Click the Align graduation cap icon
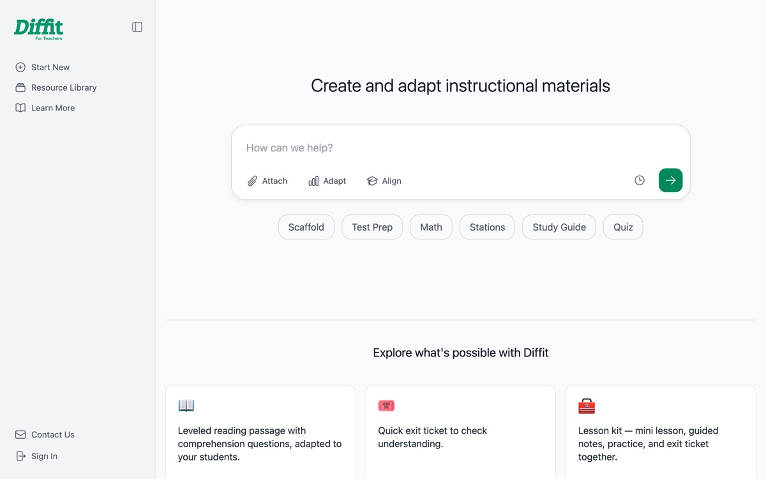The image size is (766, 479). coord(372,181)
